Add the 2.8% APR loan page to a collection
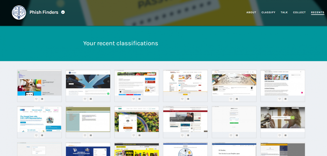 coord(42,135)
